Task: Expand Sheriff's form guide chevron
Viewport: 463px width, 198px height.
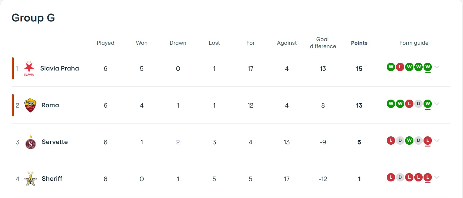Action: click(437, 177)
